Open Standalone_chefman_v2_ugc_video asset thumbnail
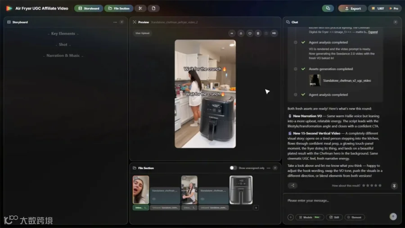The image size is (405, 228). (315, 80)
